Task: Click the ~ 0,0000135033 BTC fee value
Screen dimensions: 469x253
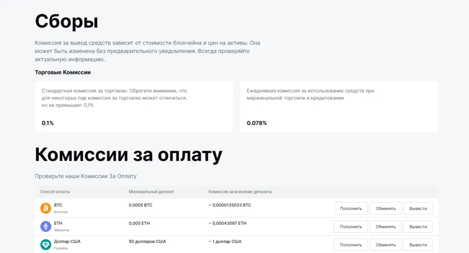Action: [230, 205]
